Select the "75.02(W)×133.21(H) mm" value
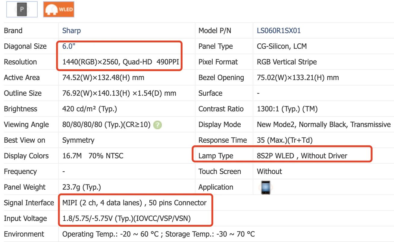This screenshot has height=242, width=394. [298, 78]
